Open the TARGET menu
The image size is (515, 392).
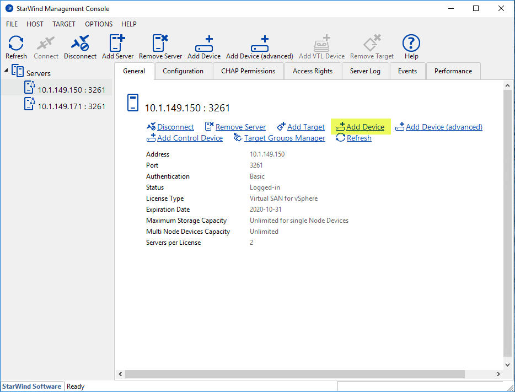64,24
